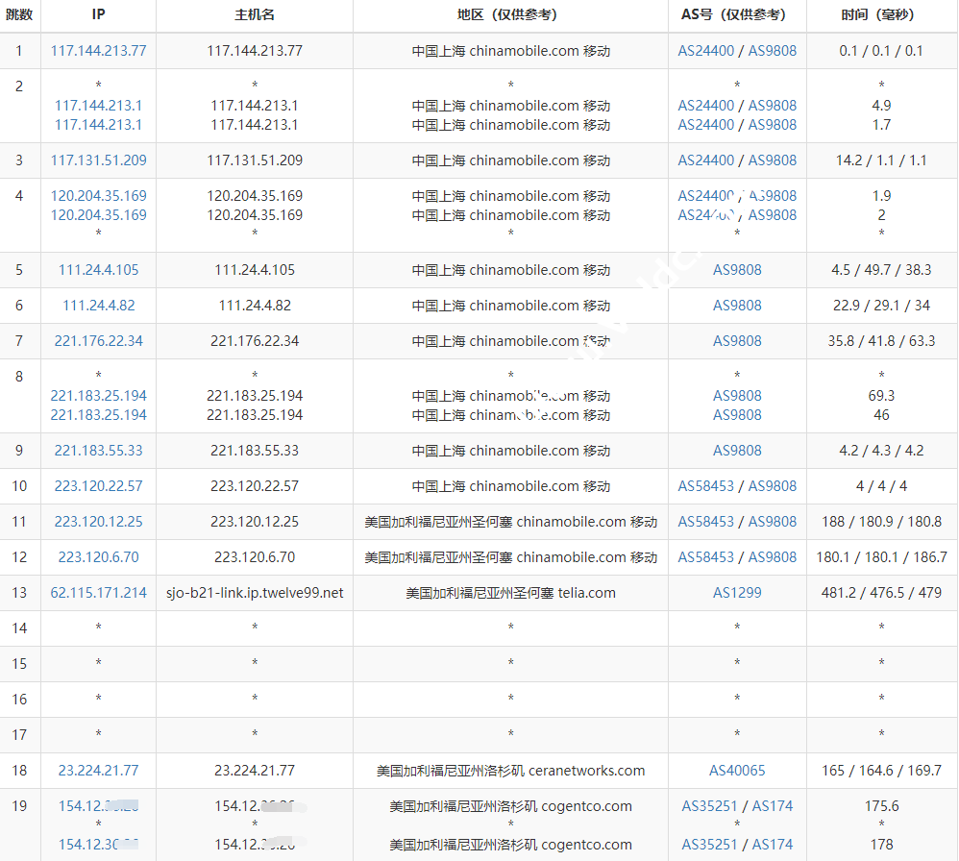The width and height of the screenshot is (959, 861).
Task: Open IP address 117.131.51.209
Action: pos(98,160)
